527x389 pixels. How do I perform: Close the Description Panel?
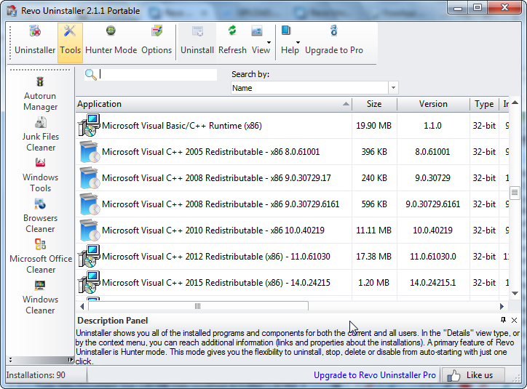[514, 320]
